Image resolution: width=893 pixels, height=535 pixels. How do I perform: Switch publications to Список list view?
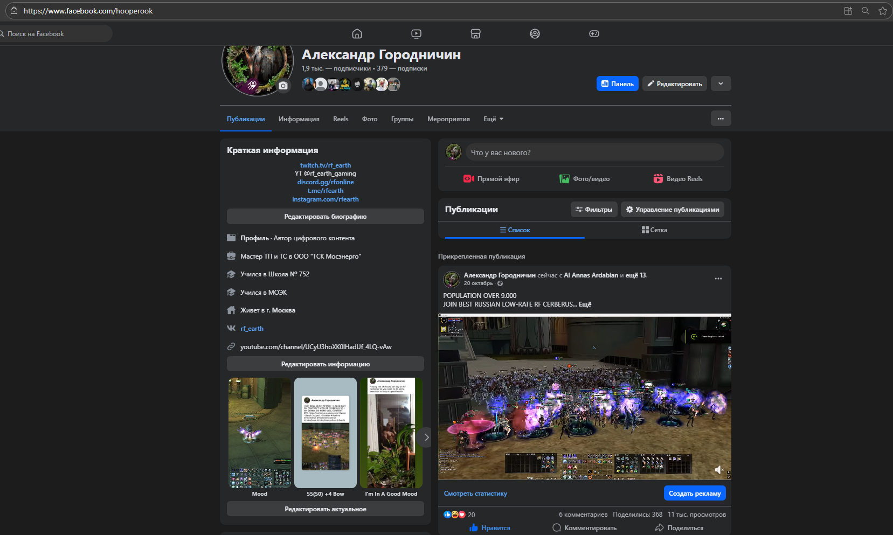[x=515, y=230]
